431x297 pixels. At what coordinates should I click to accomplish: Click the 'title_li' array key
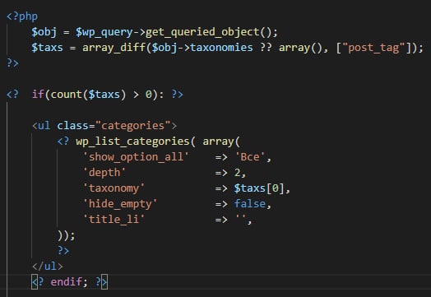click(x=114, y=220)
